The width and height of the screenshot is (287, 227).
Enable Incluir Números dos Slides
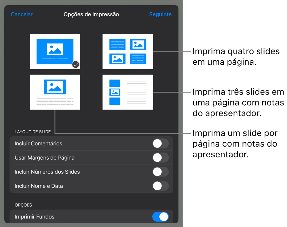(x=160, y=172)
